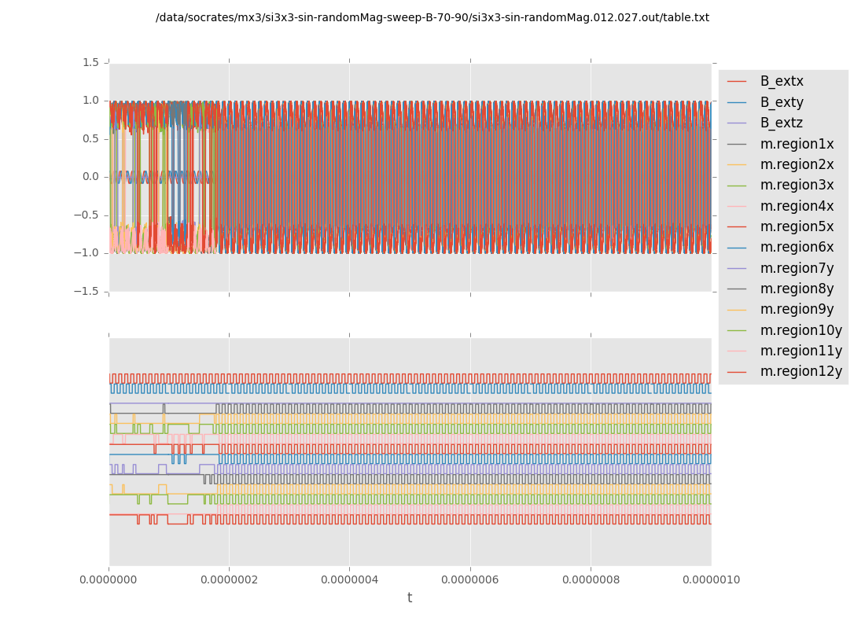Click the B_exty legend label
865x629 pixels.
pyautogui.click(x=781, y=102)
